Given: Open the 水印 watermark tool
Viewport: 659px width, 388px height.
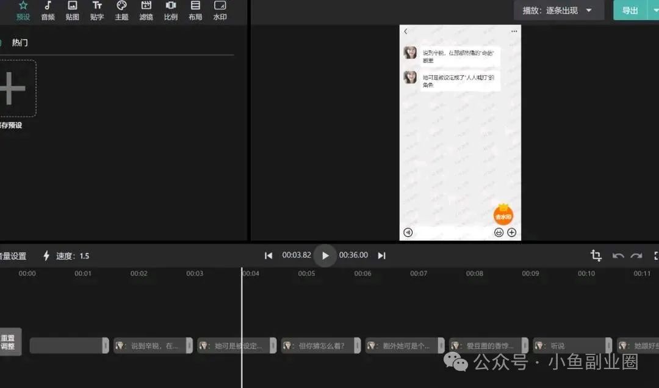Looking at the screenshot, I should point(220,10).
